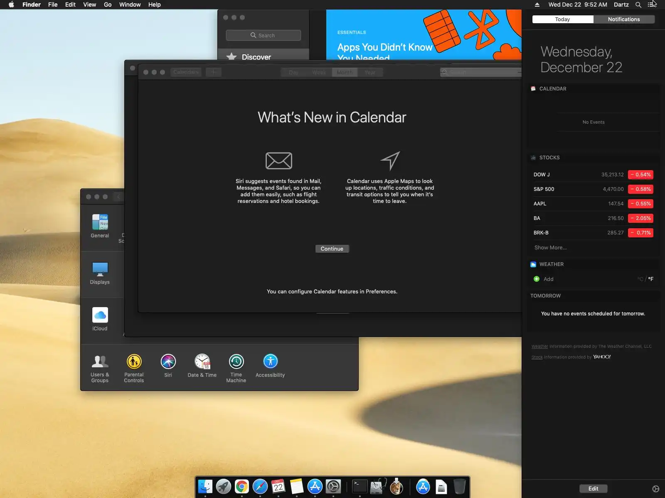Toggle AAPL change badge -0.55%
Screen dimensions: 665x498
pyautogui.click(x=640, y=204)
